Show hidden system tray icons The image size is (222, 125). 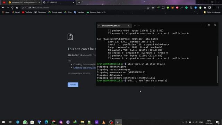[x=183, y=122]
